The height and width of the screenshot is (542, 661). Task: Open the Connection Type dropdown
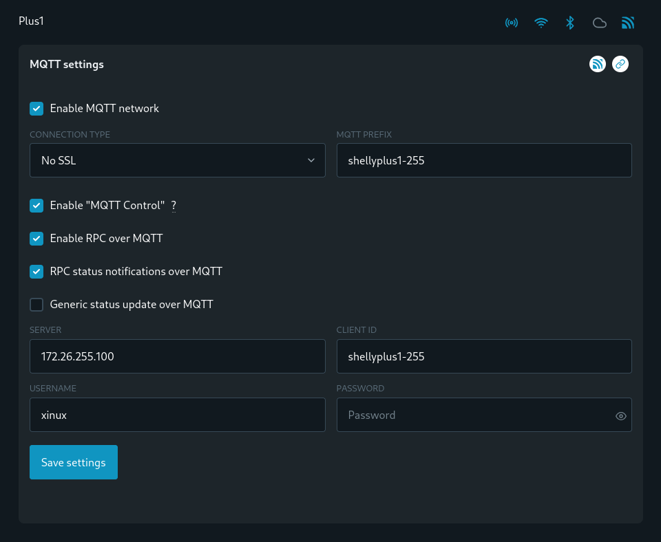[177, 160]
